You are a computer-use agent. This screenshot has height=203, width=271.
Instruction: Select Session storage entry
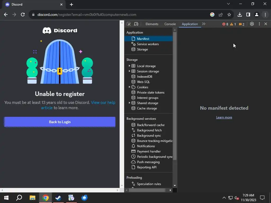tap(148, 71)
